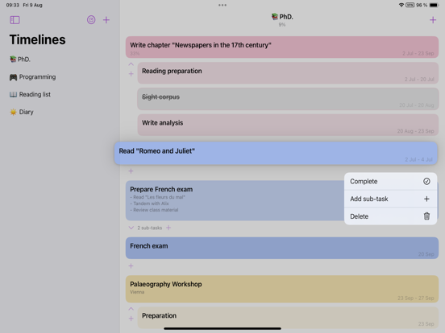Add sub-task plus below French exam
Viewport: 445px width, 333px height.
tap(131, 266)
